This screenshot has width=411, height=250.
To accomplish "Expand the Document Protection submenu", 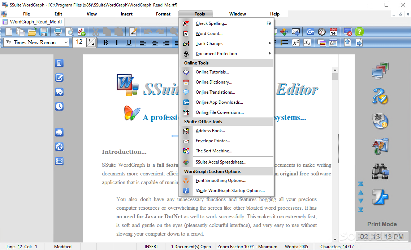I will coord(227,54).
